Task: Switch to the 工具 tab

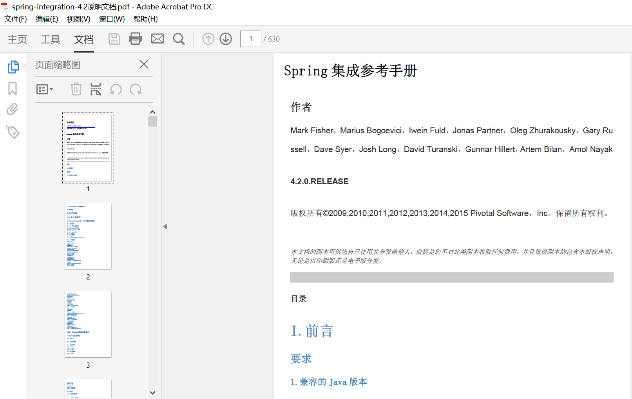Action: (x=51, y=39)
